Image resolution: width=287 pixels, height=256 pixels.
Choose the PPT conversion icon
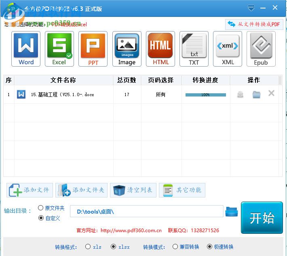coord(93,49)
